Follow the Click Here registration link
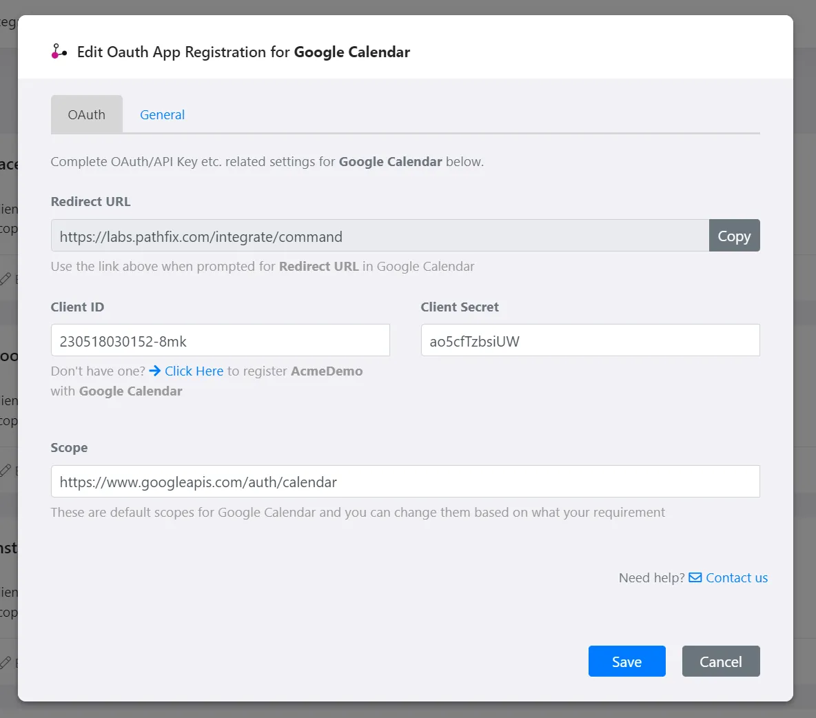The image size is (816, 718). [194, 371]
